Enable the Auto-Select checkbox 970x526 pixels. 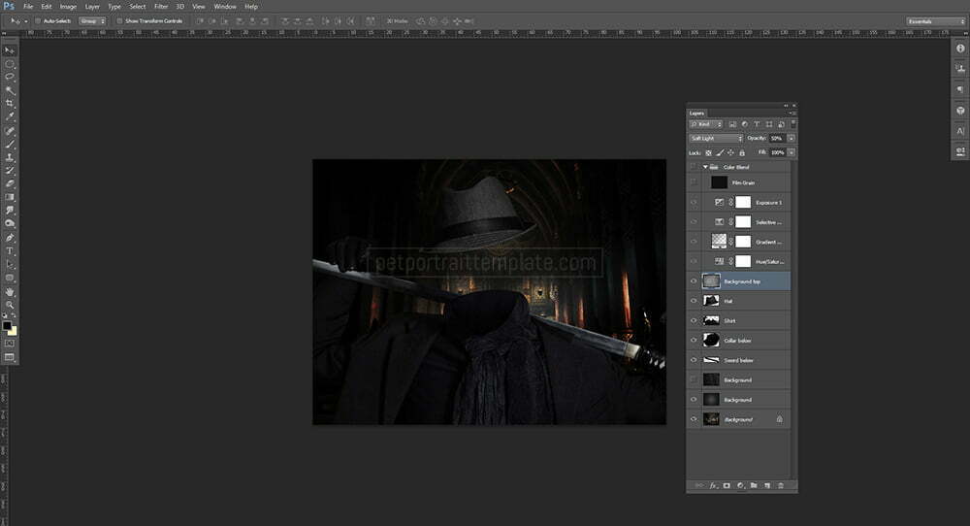pos(37,20)
